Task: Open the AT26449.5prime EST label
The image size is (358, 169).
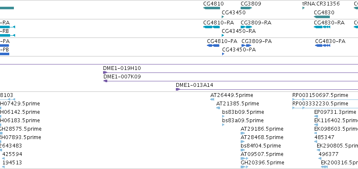Action: coord(231,95)
